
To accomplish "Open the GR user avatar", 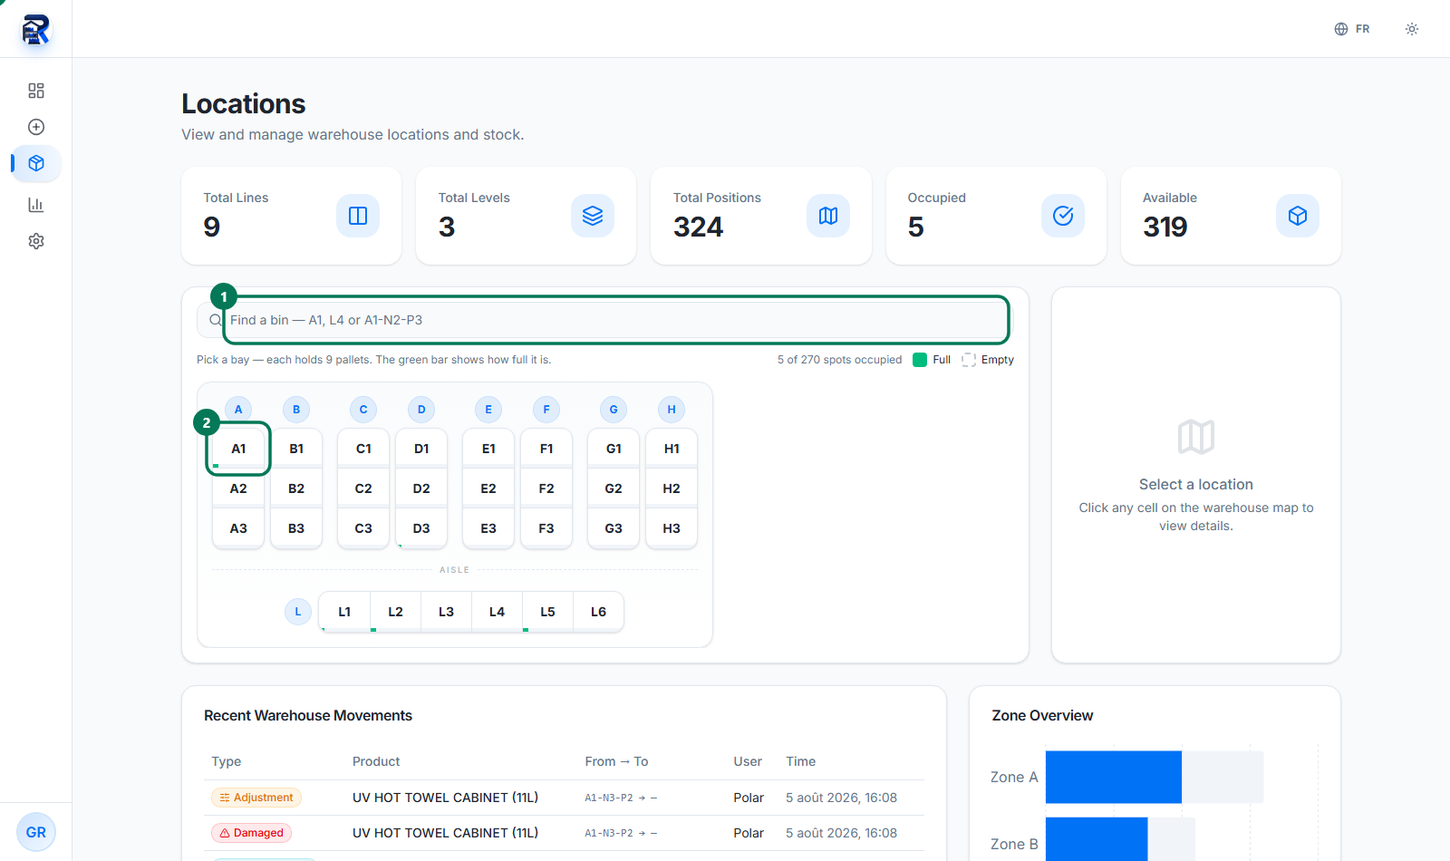I will [36, 832].
